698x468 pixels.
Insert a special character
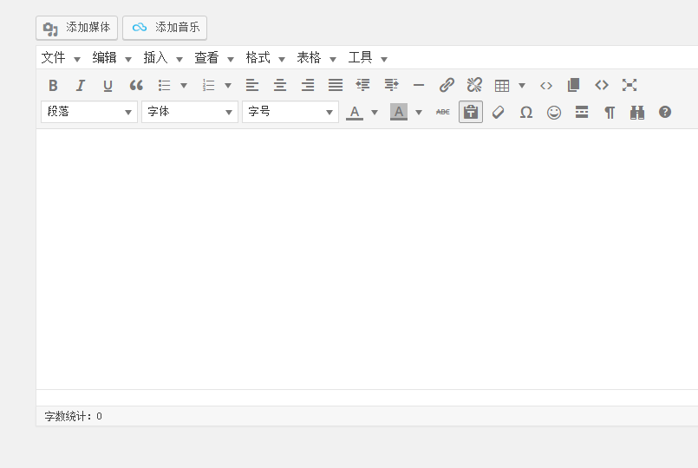pos(526,112)
